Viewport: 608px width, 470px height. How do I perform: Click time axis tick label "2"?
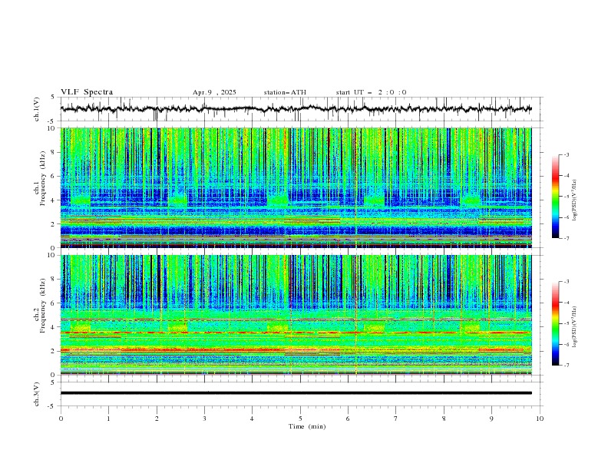pos(157,419)
